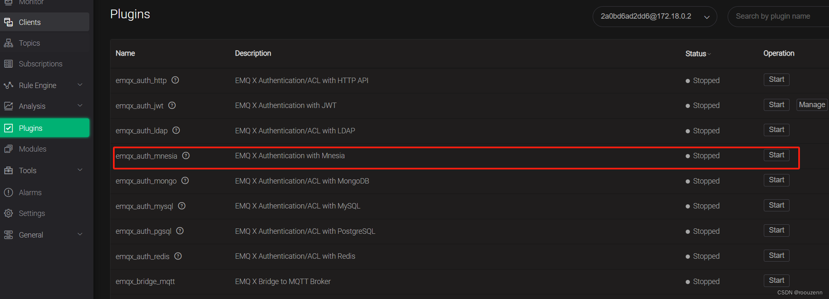Viewport: 829px width, 299px height.
Task: Start the emqx_auth_redis plugin
Action: pos(776,255)
